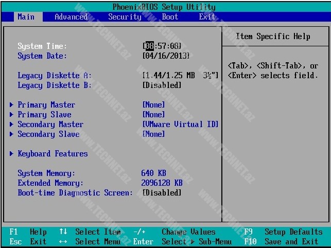Screen dimensions: 331x248
Task: Click F1 Help in footer bar
Action: pos(28,232)
